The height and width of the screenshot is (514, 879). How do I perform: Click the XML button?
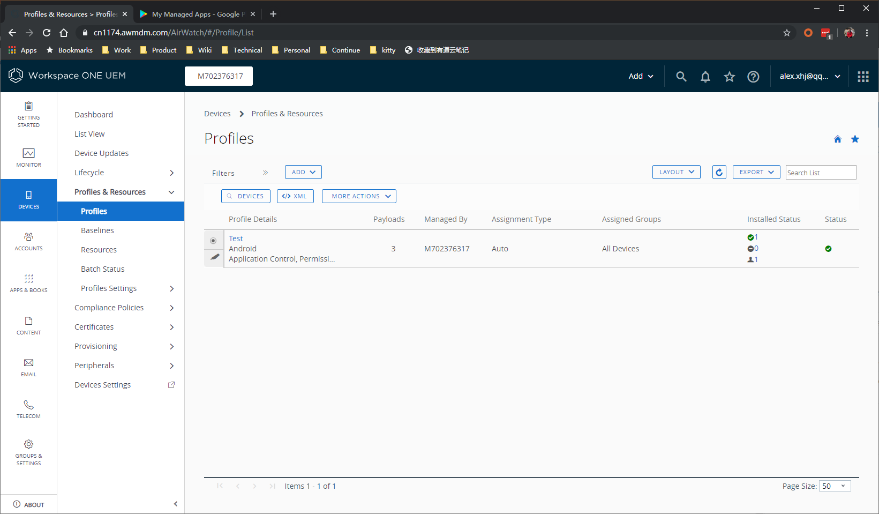[x=295, y=196]
